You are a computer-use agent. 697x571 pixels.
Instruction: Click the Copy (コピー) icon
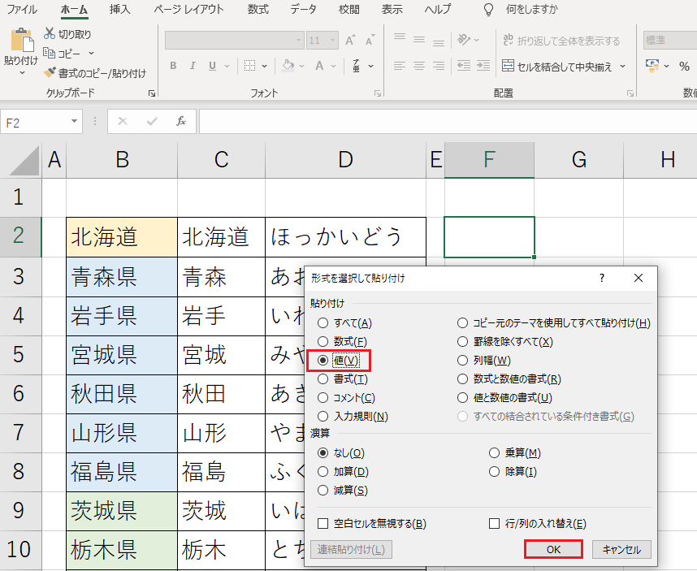pos(50,54)
